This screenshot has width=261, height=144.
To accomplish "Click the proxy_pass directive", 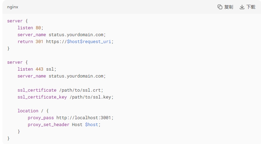I will pyautogui.click(x=41, y=118).
